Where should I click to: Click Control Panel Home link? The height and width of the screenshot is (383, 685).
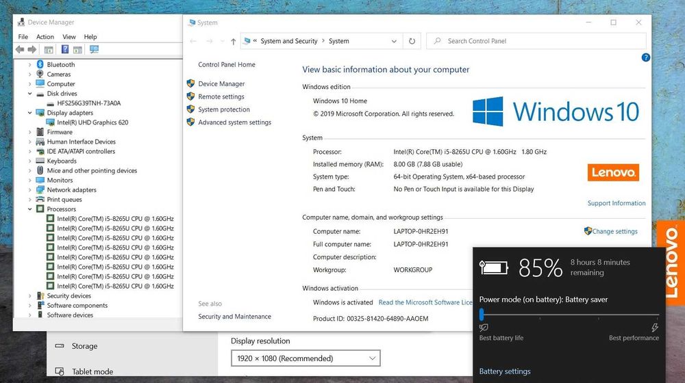(227, 64)
